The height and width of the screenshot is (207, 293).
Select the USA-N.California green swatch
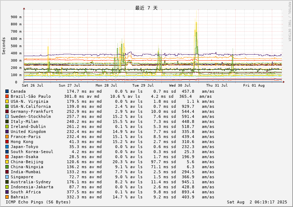click(x=7, y=107)
